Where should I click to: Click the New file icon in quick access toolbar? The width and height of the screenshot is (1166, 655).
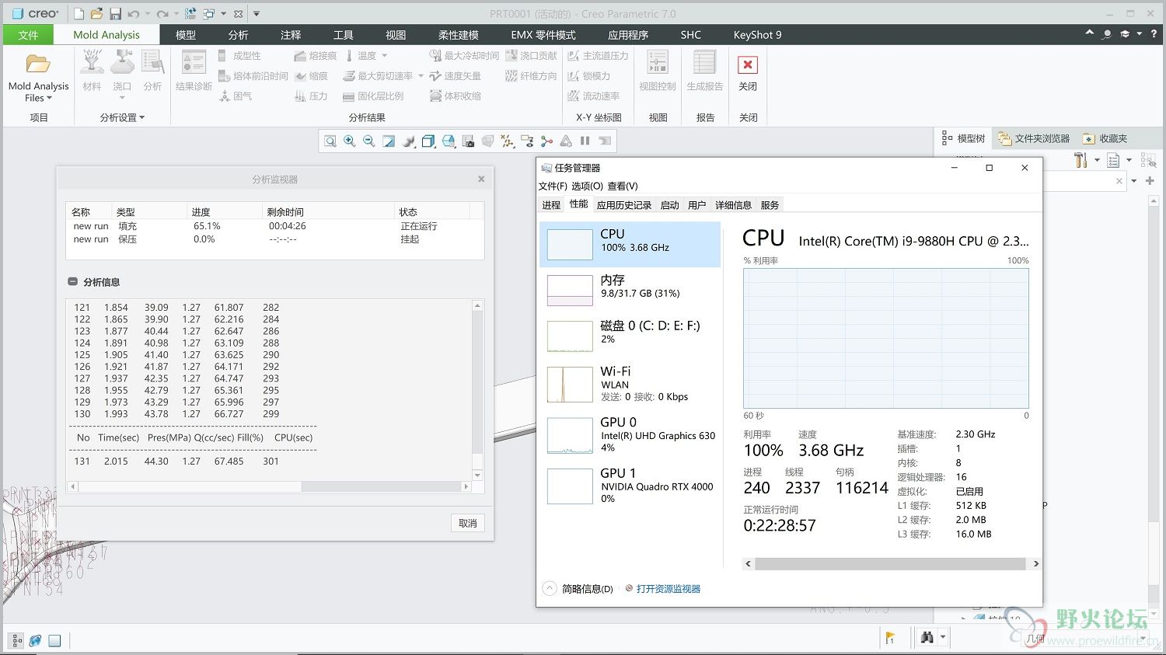[79, 14]
